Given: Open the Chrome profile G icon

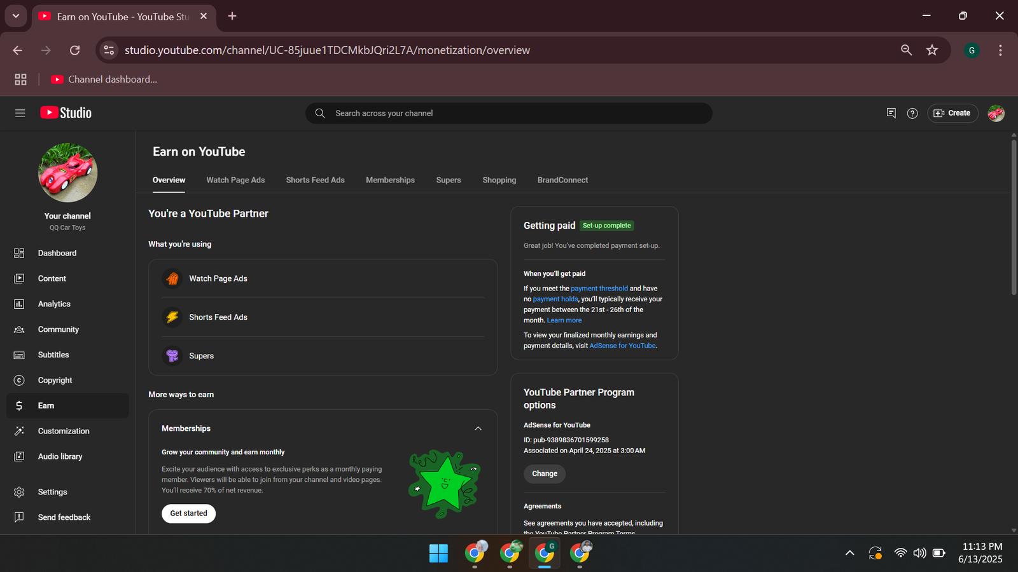Looking at the screenshot, I should (972, 50).
